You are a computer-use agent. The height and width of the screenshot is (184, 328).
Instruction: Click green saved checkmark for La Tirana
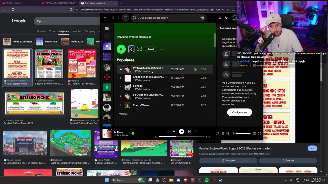pos(133,133)
